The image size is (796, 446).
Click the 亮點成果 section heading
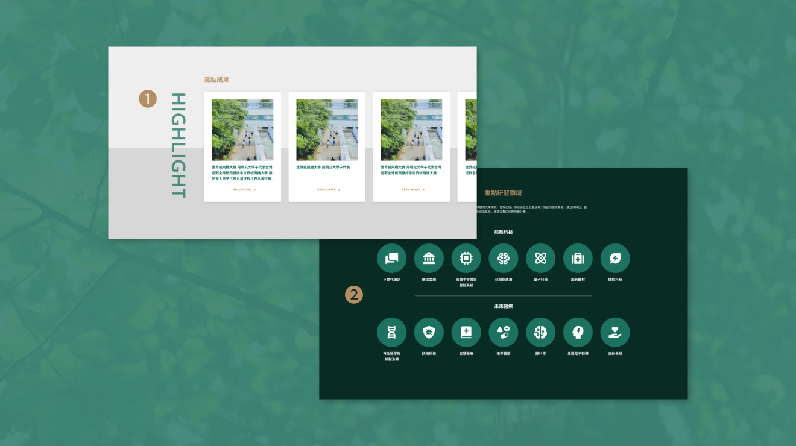[x=216, y=80]
